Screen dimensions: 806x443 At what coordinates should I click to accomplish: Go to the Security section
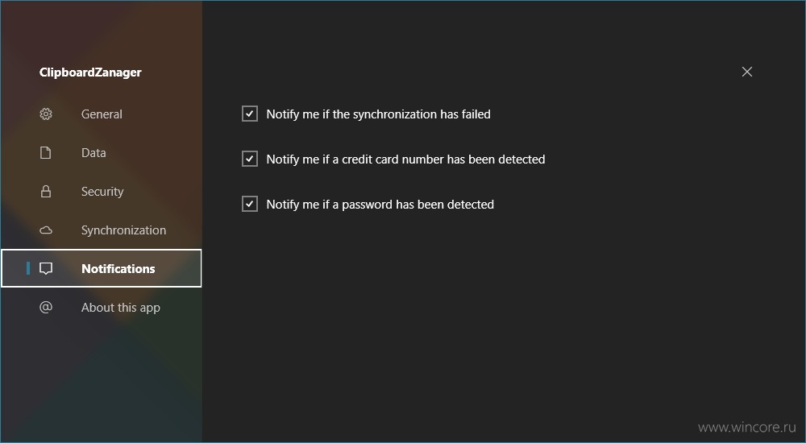[101, 191]
